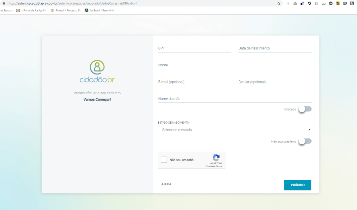
Task: Toggle the 'Ignorado' switch
Action: [x=304, y=109]
